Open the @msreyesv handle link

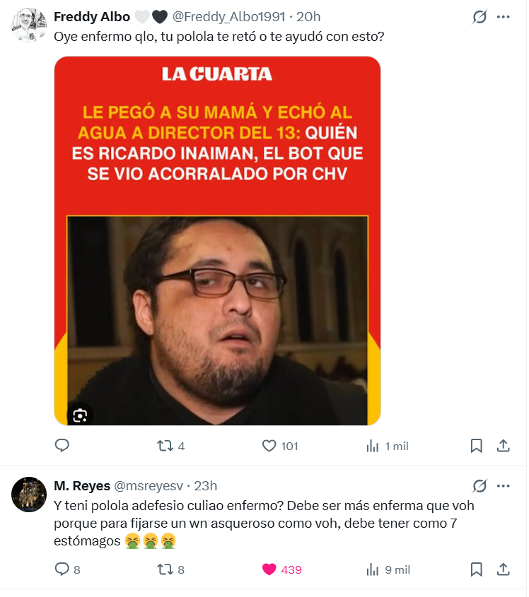(x=149, y=486)
